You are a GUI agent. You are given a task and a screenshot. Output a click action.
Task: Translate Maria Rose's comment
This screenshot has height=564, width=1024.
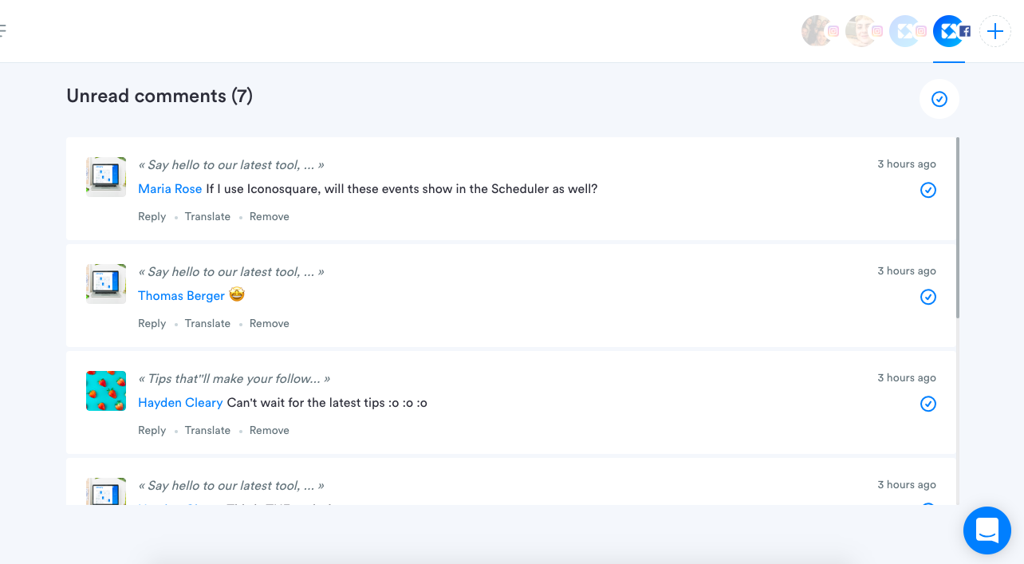pos(207,216)
